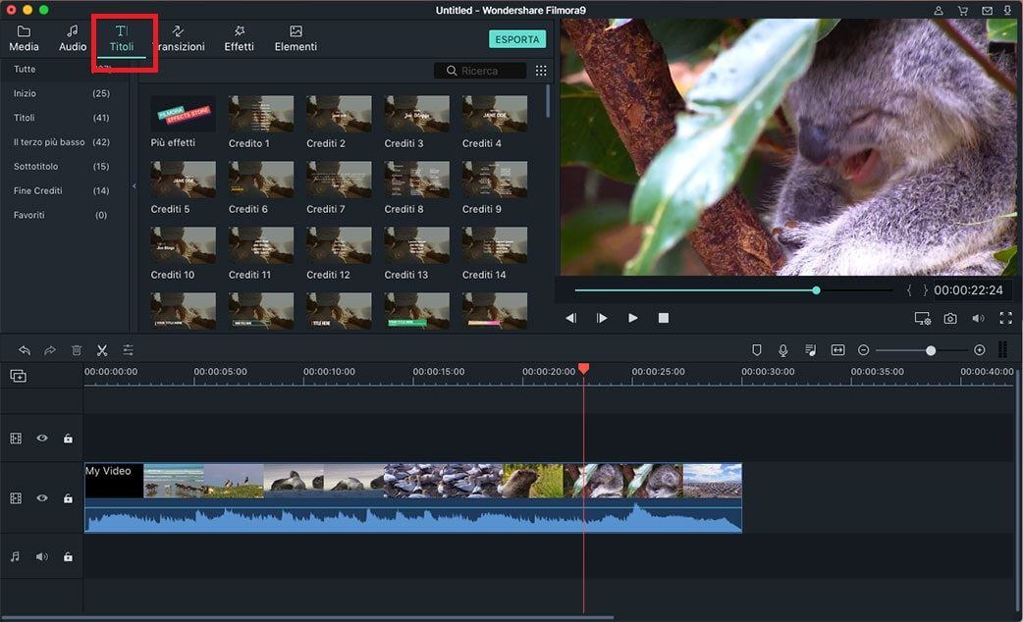Select the Crediti 2 title preset
1023x622 pixels.
pyautogui.click(x=339, y=114)
